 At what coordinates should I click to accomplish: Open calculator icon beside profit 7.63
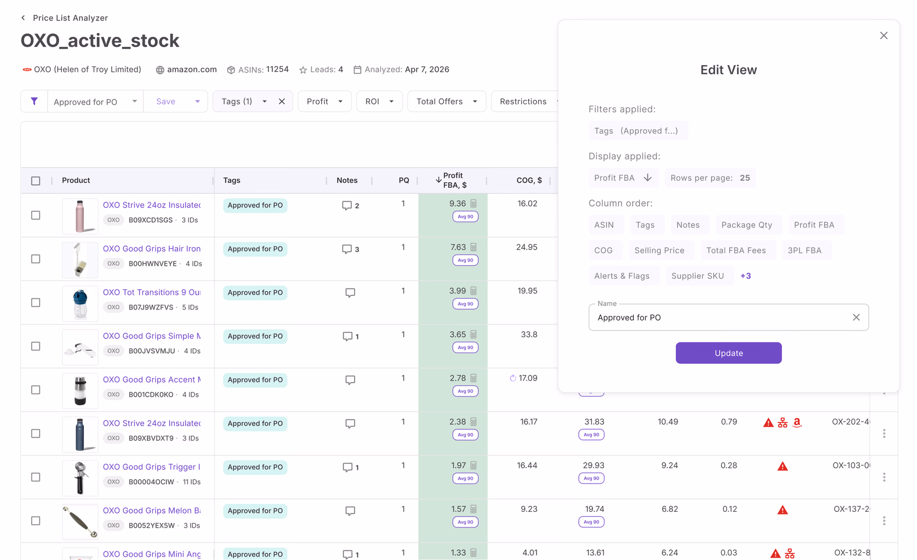click(x=473, y=247)
